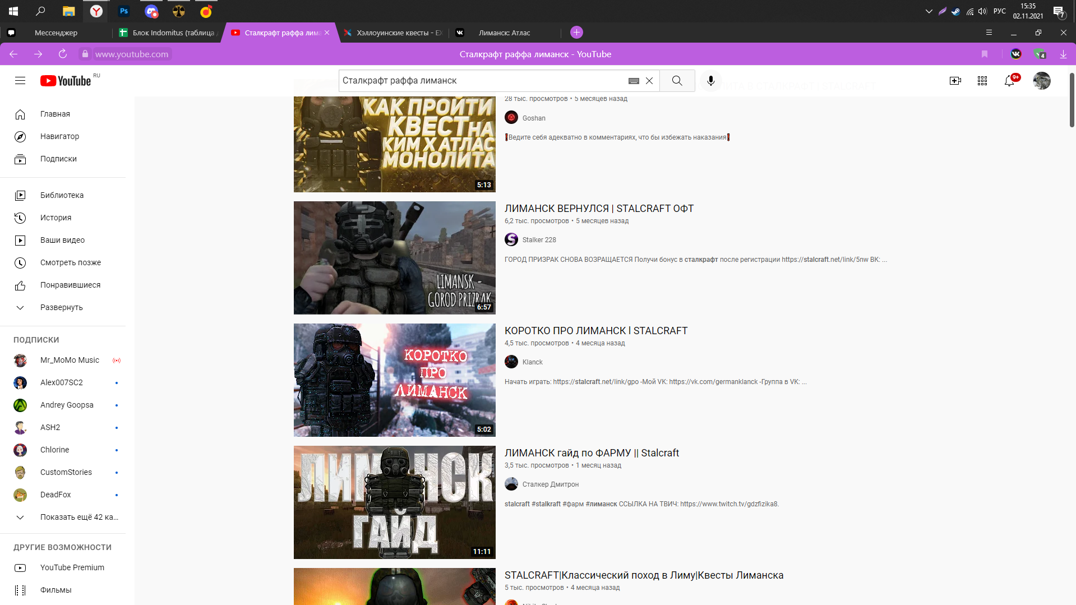Open the YouTube hamburger guide menu
Image resolution: width=1076 pixels, height=605 pixels.
(x=20, y=81)
